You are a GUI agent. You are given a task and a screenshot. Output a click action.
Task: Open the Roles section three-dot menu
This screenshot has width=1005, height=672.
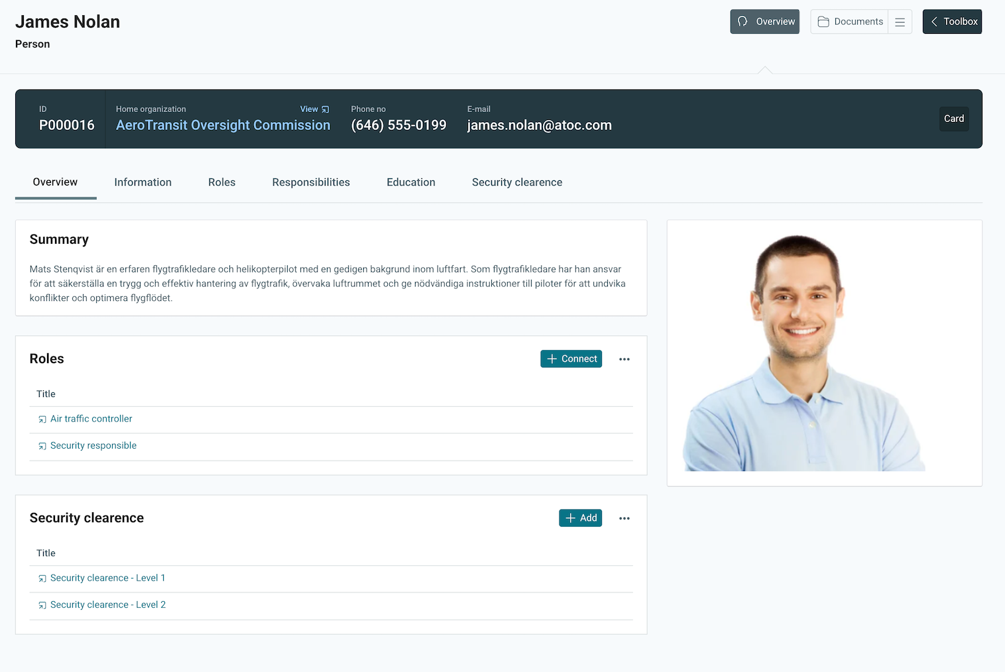pos(624,359)
